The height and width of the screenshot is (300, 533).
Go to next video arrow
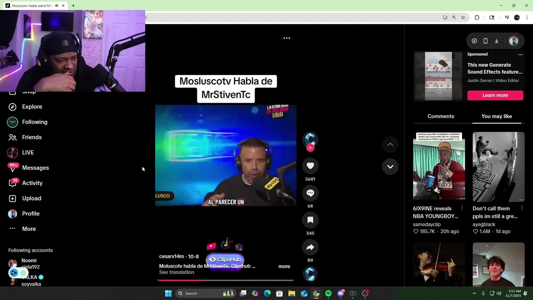pyautogui.click(x=390, y=167)
